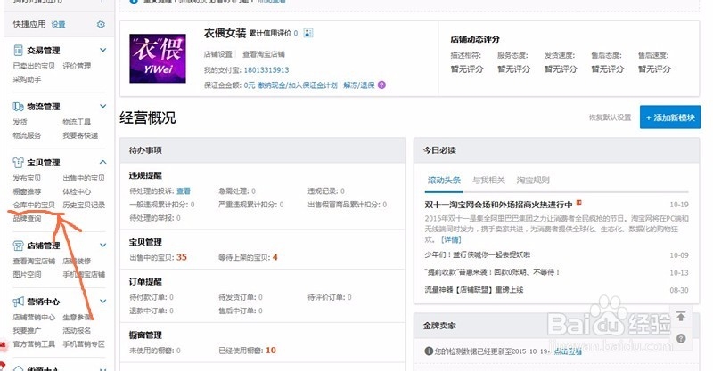713x371 pixels.
Task: Open 品牌查询 in sidebar
Action: [27, 219]
